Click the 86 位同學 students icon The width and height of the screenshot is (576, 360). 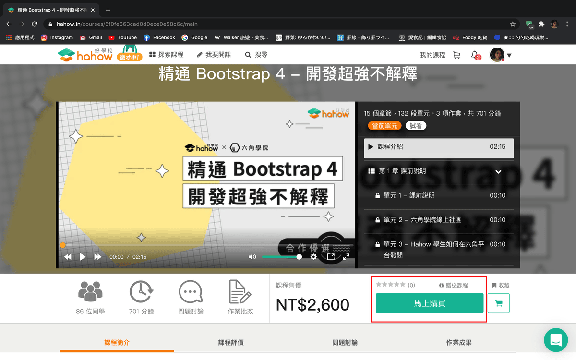[89, 290]
